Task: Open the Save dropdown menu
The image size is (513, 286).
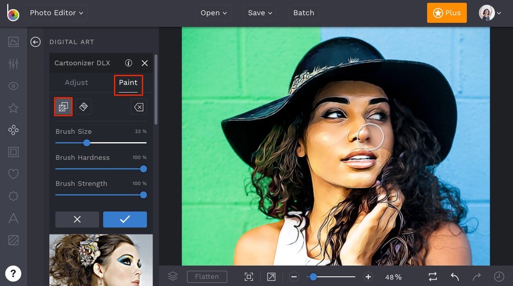Action: 260,12
